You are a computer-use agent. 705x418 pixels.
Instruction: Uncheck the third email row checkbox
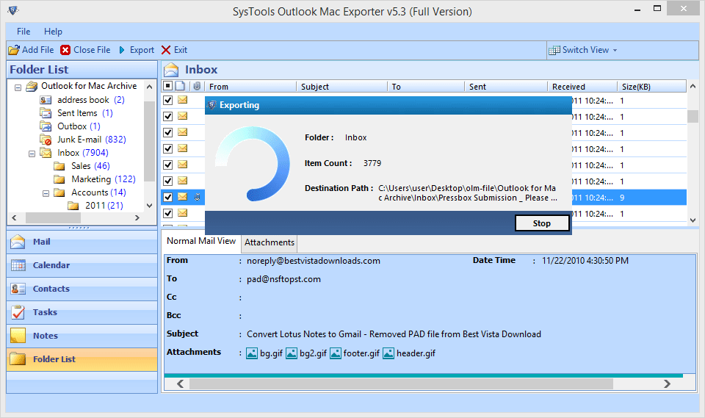click(x=167, y=132)
